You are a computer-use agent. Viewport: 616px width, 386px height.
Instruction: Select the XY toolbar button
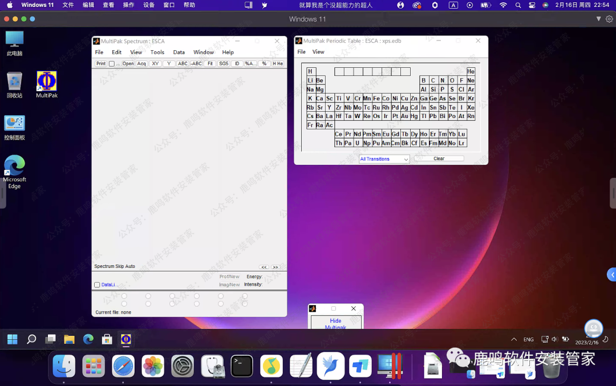pyautogui.click(x=155, y=64)
